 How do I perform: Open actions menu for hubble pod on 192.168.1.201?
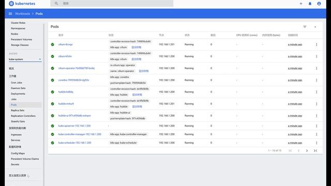click(x=317, y=104)
